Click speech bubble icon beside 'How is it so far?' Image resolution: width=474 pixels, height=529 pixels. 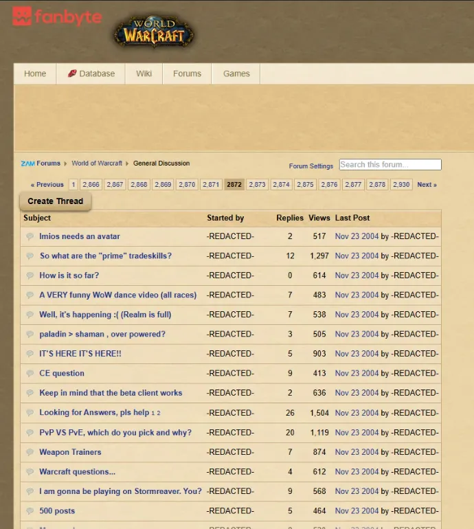point(30,275)
